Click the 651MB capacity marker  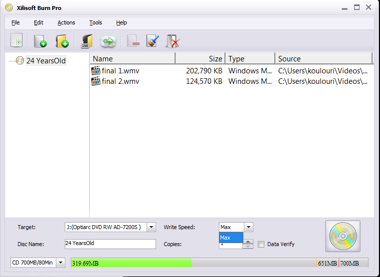(x=327, y=263)
